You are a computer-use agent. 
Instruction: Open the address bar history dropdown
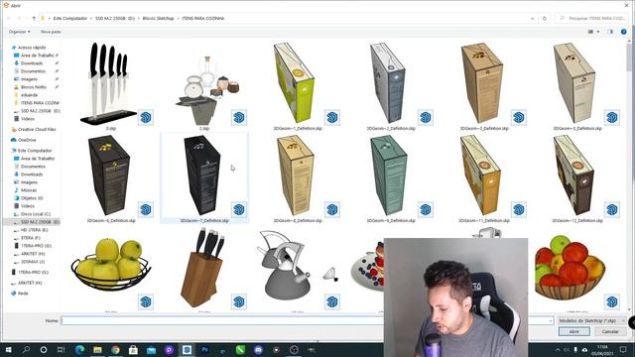pos(532,18)
